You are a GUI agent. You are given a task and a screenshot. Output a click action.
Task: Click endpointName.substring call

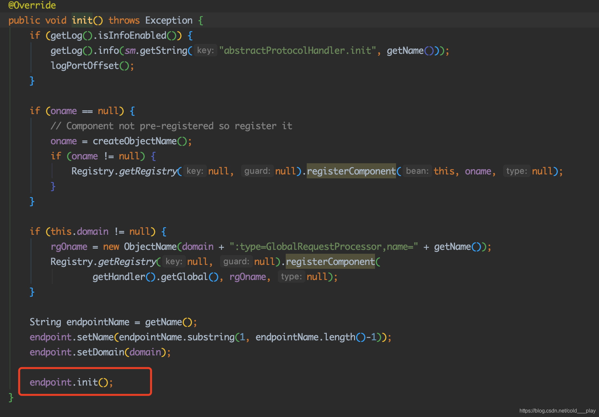[177, 337]
